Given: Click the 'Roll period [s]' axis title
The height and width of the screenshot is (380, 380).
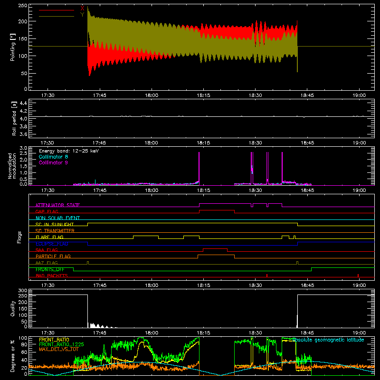Looking at the screenshot, I should pos(14,118).
